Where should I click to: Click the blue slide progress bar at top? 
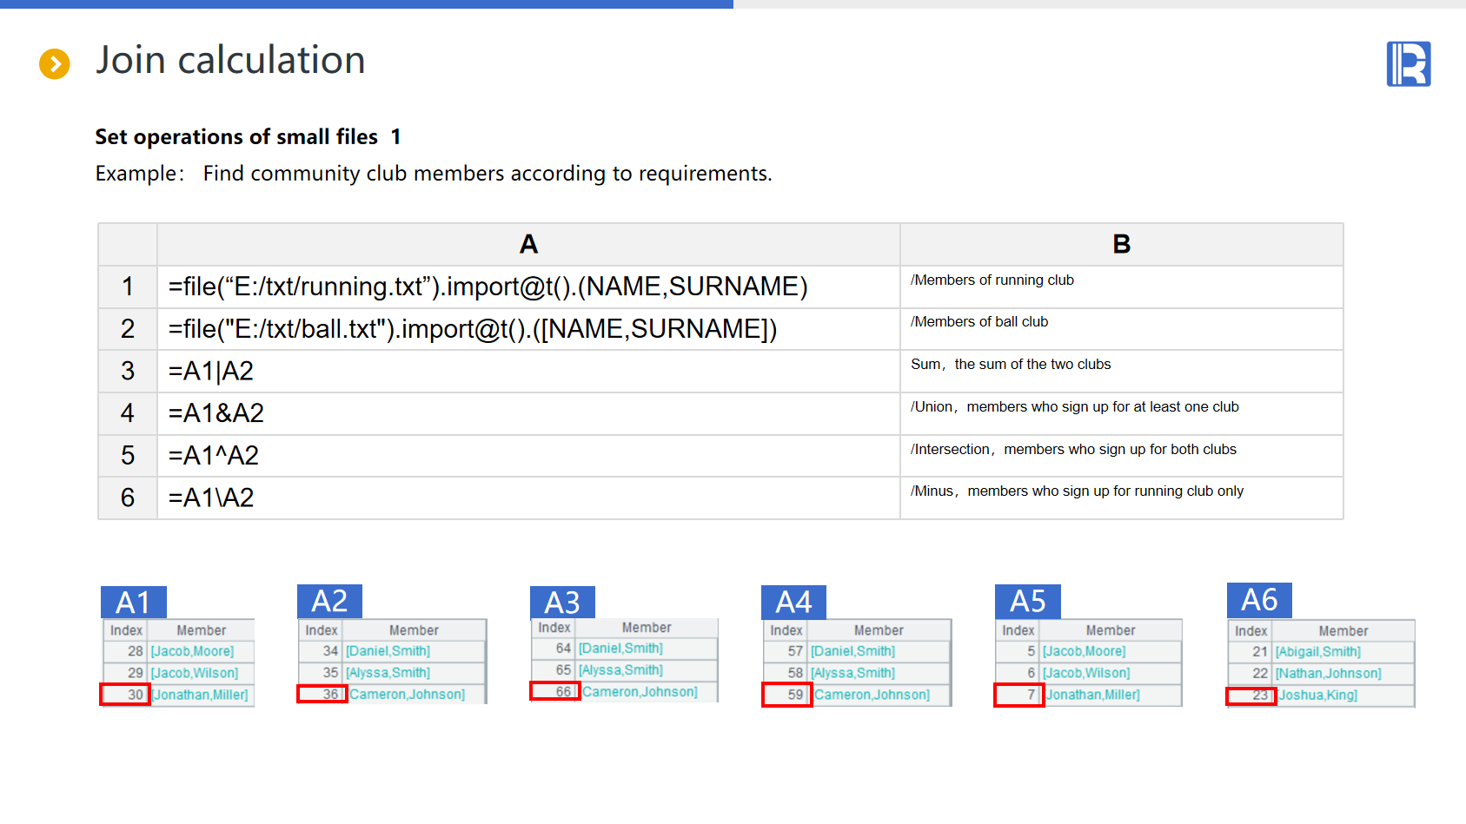click(366, 4)
